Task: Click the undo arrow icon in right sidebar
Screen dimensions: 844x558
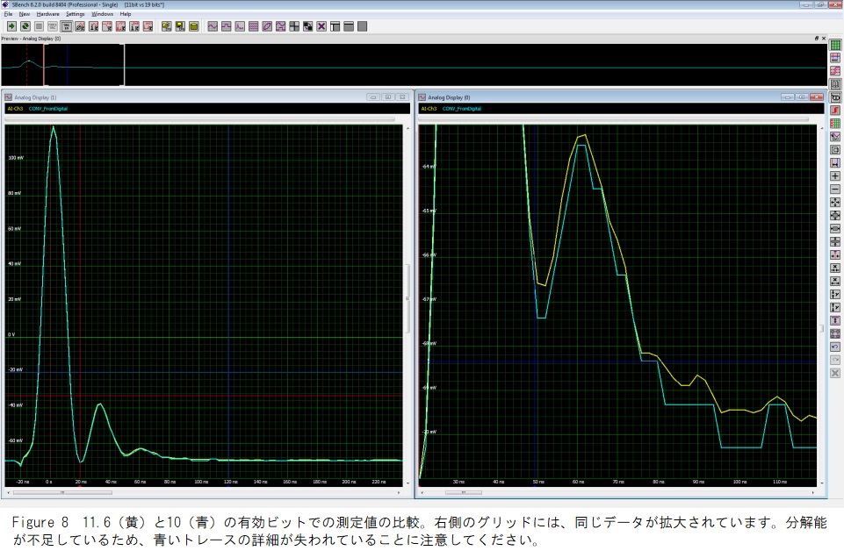Action: 835,347
